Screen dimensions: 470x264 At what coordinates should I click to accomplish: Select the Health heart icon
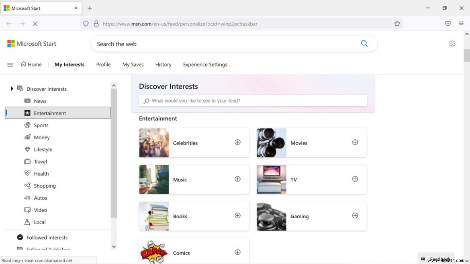27,173
